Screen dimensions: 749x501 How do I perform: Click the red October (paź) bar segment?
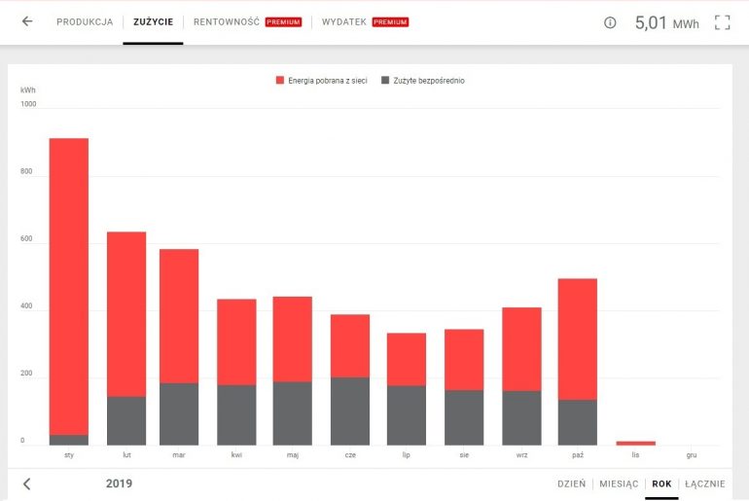(x=578, y=339)
